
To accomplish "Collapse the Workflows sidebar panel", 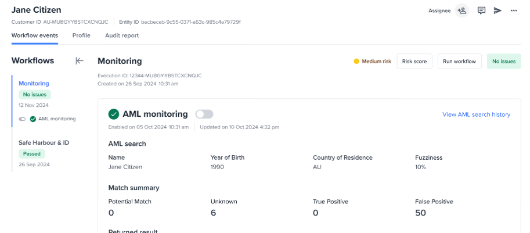I will point(80,61).
